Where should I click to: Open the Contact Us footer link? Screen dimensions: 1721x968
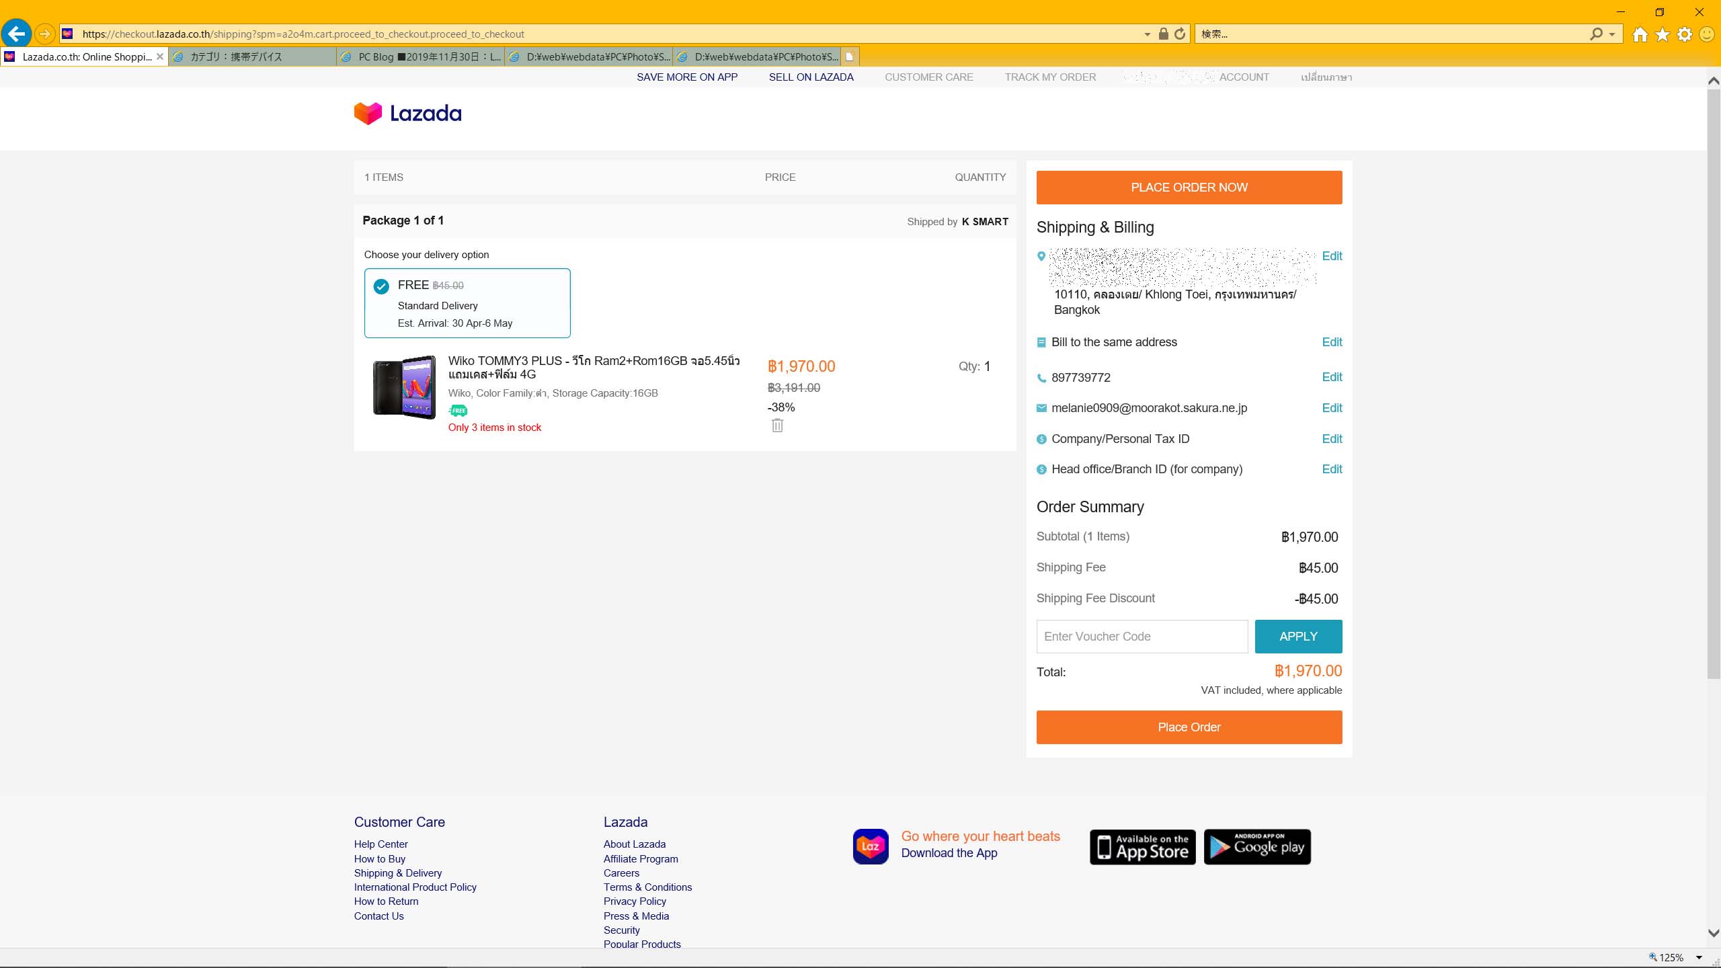pos(378,916)
